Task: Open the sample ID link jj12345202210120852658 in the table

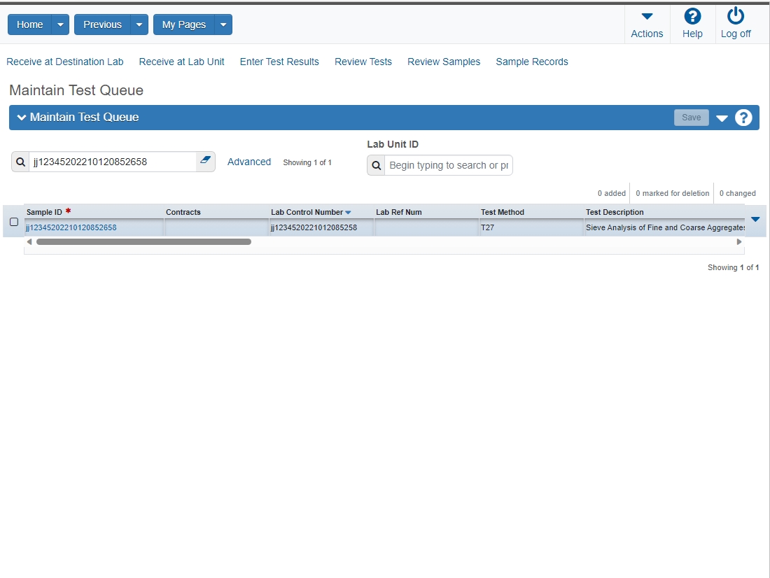Action: 71,228
